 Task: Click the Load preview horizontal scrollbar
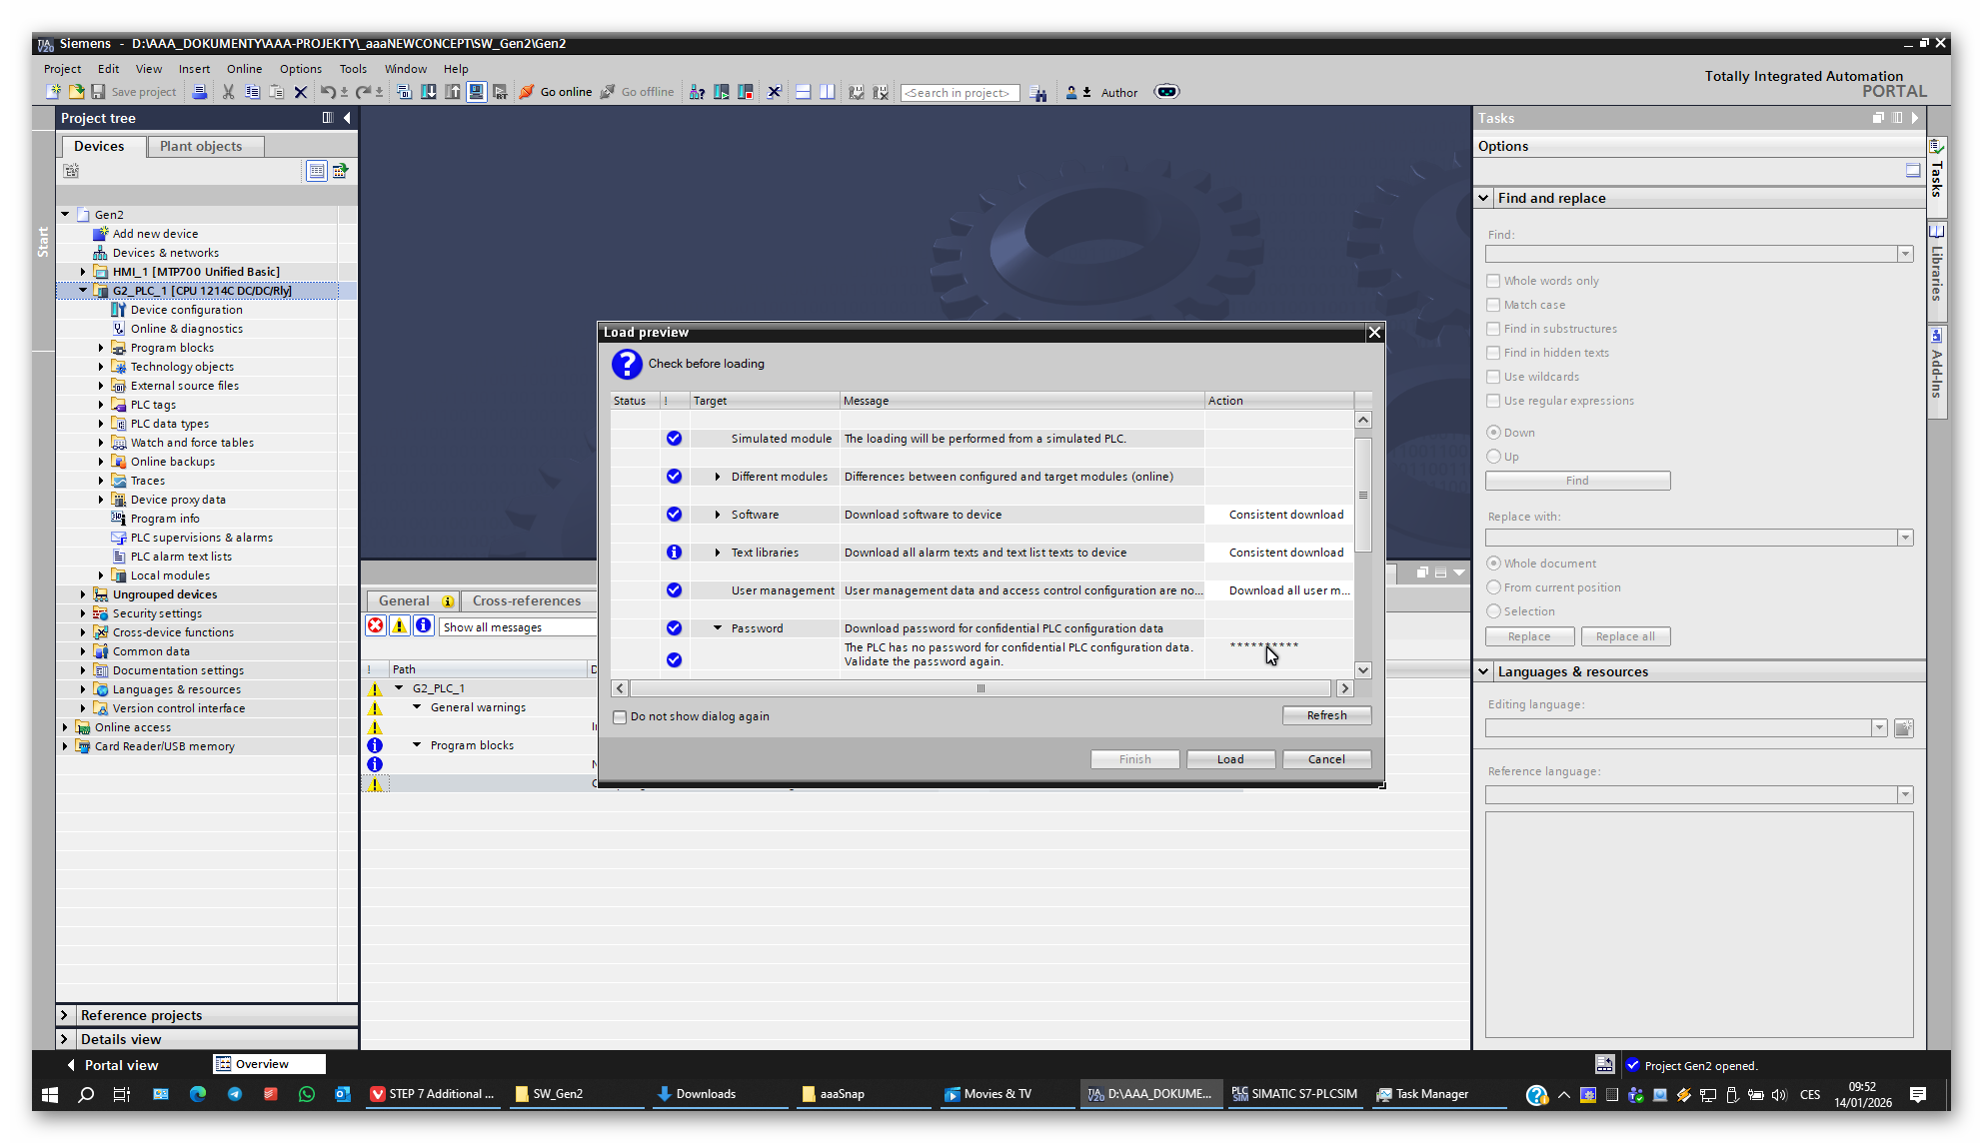coord(981,688)
